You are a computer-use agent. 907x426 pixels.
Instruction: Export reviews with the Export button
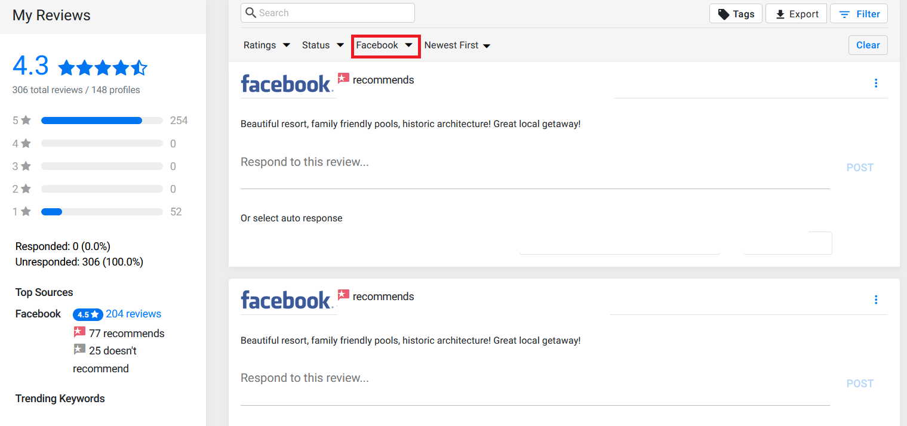[x=796, y=14]
